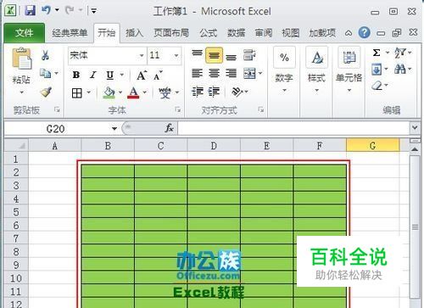Switch to the 数据 Data tab

tap(236, 33)
